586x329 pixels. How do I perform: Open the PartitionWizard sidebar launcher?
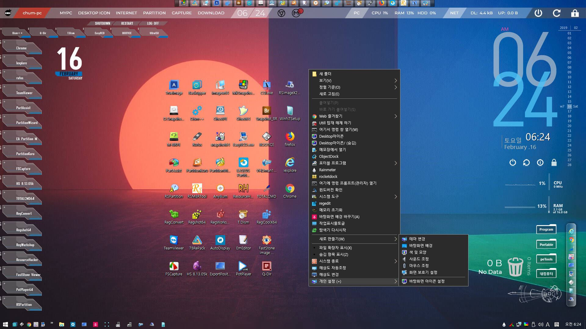[x=22, y=122]
